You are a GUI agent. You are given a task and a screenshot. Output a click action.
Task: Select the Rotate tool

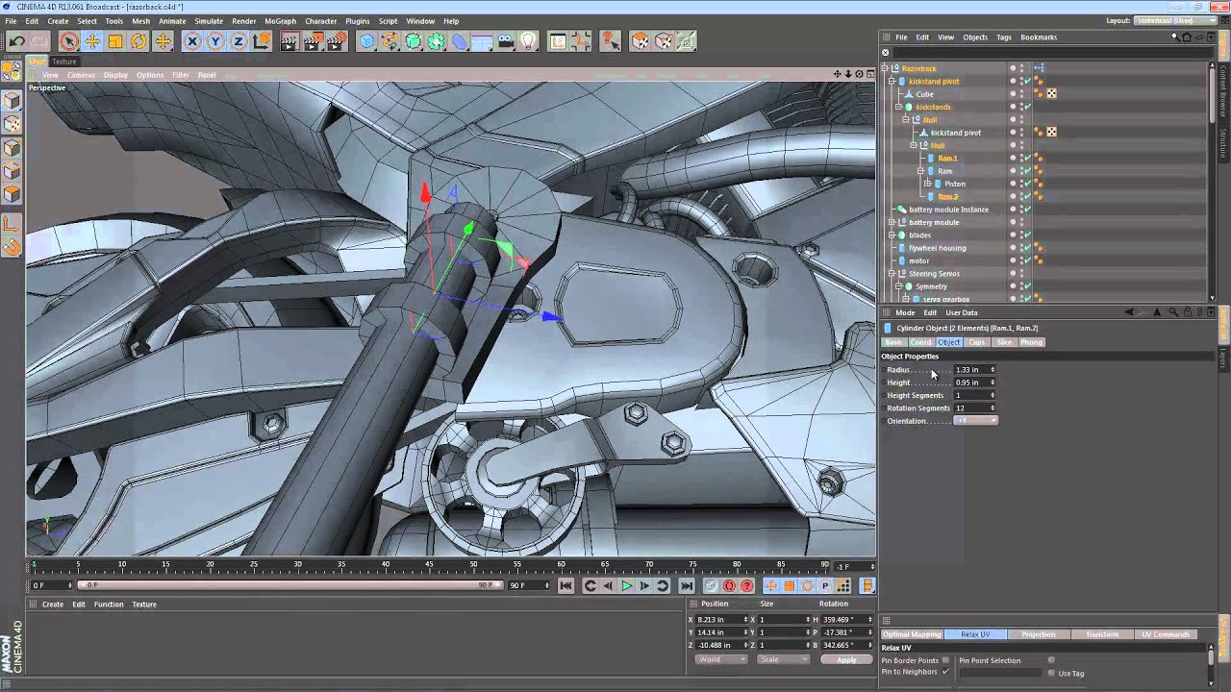[x=139, y=41]
